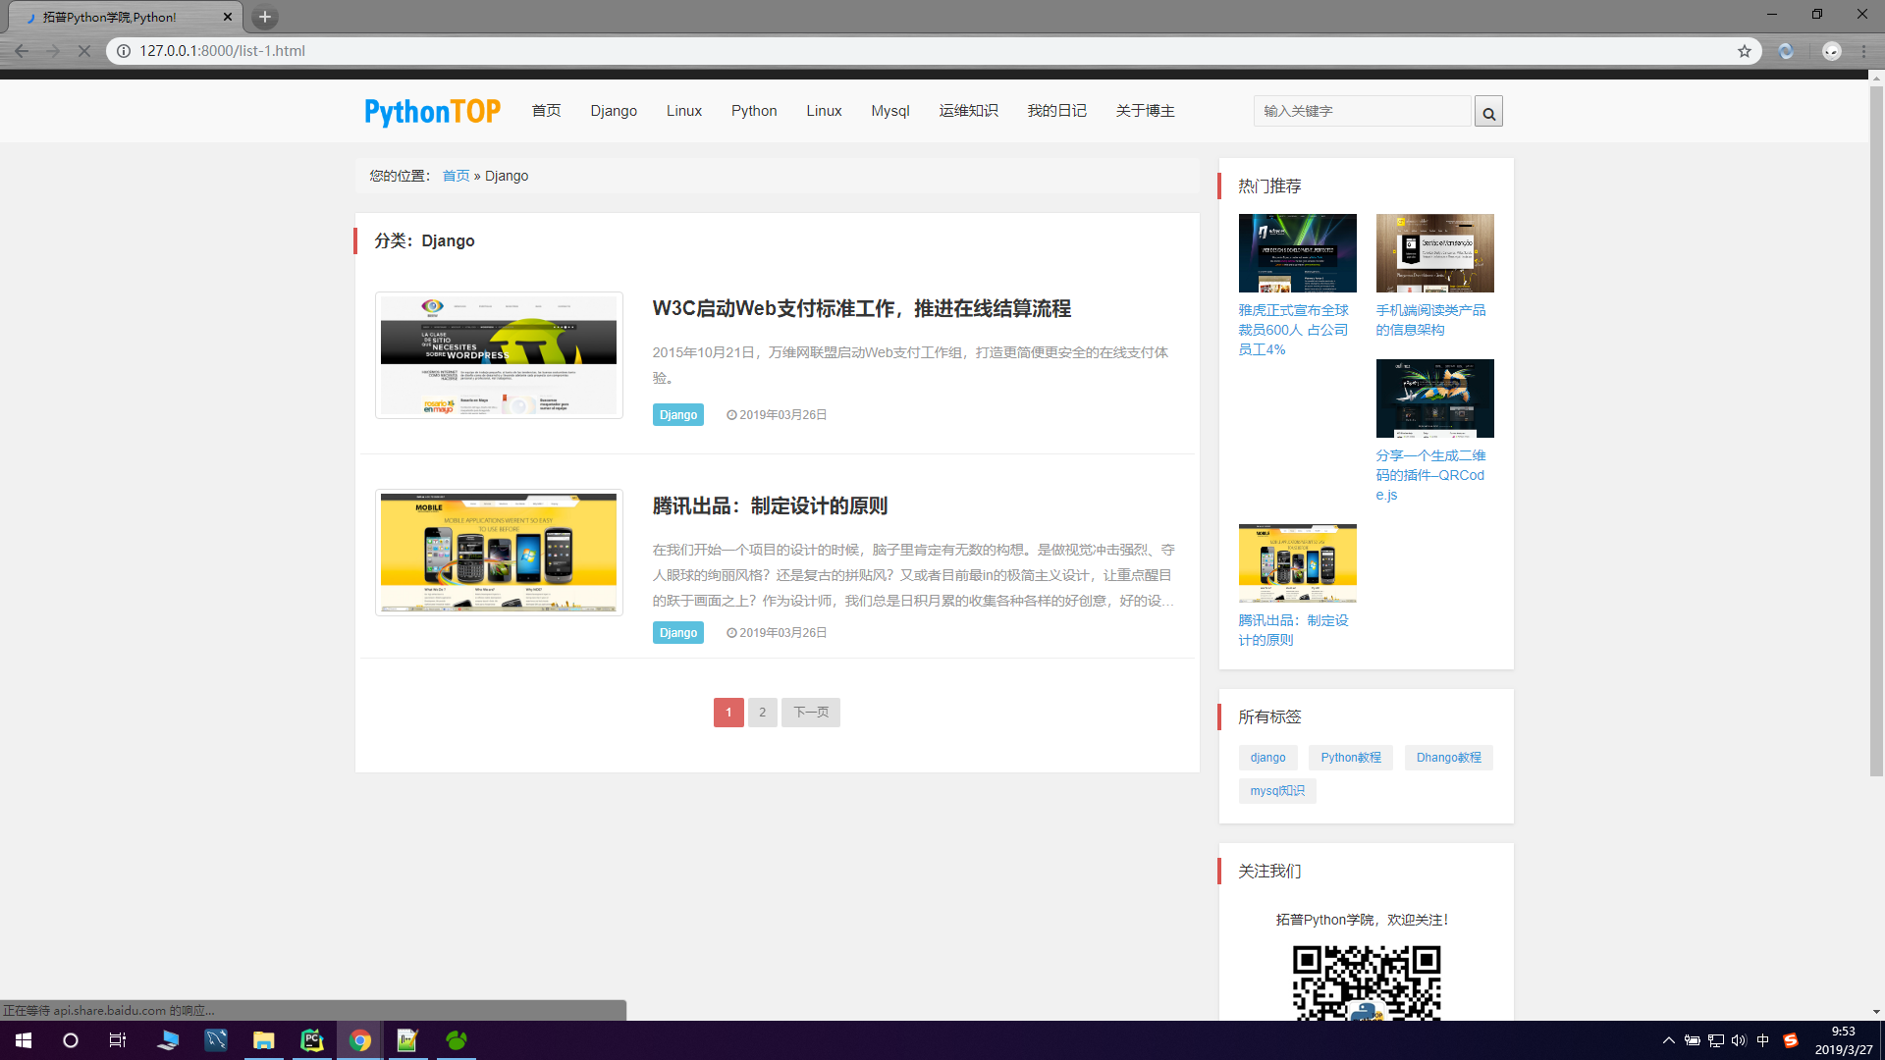Open Mysql navigation item
1885x1060 pixels.
pos(890,111)
